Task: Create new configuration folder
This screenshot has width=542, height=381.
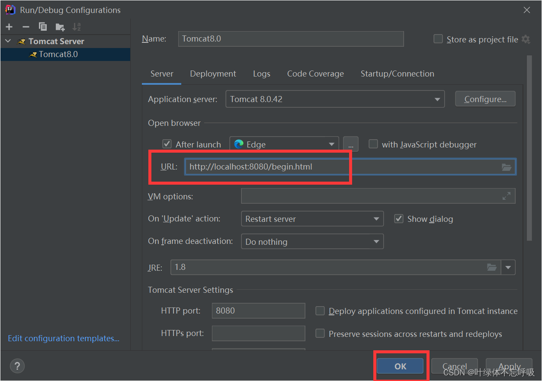Action: pos(60,27)
